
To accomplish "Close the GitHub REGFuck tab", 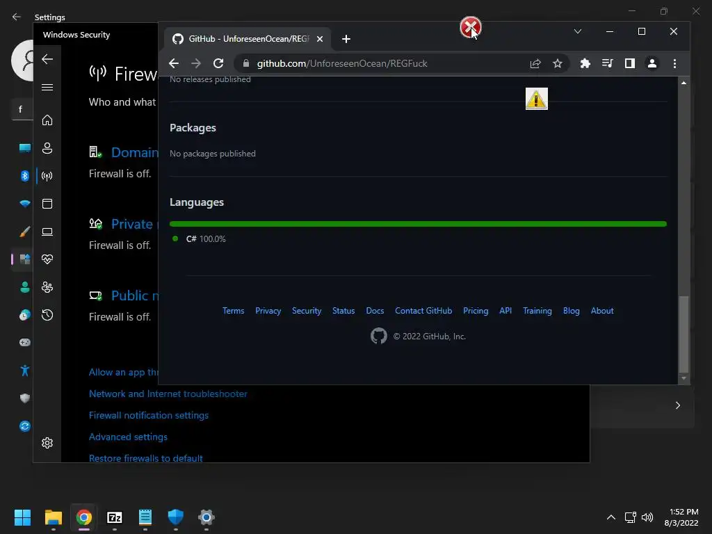I will [320, 39].
